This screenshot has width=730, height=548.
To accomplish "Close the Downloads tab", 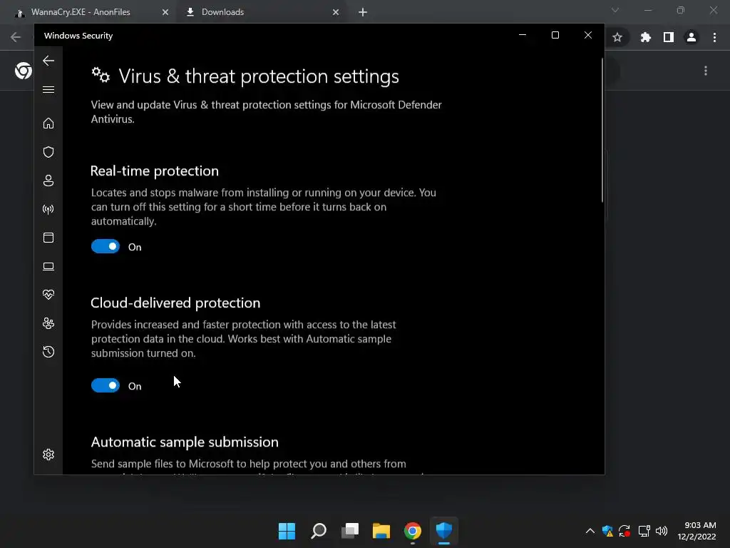I will tap(336, 12).
